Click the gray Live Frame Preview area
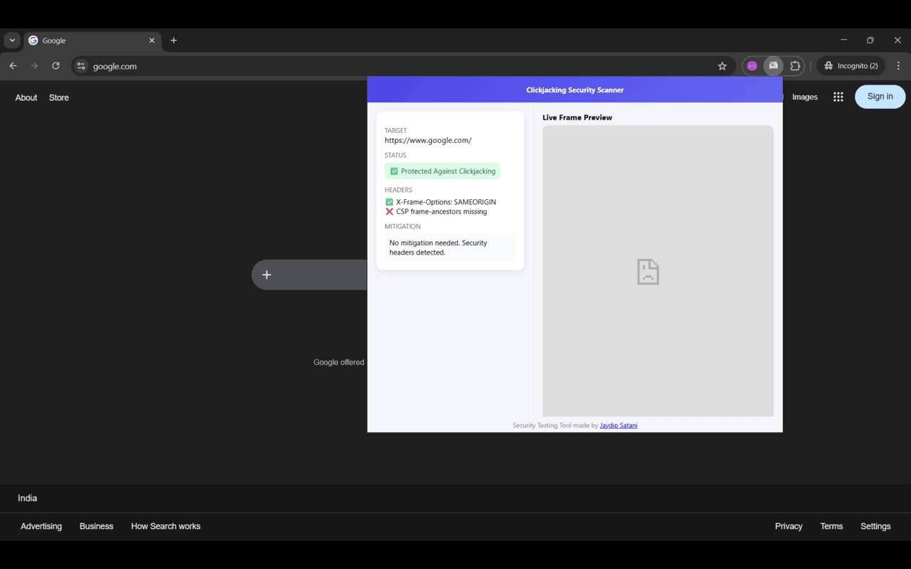This screenshot has width=911, height=569. pyautogui.click(x=658, y=271)
